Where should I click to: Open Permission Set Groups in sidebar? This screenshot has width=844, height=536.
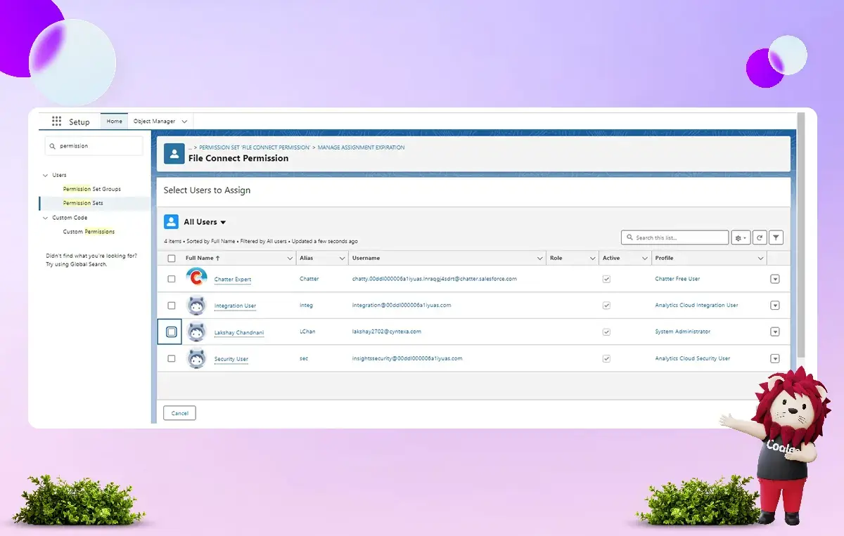click(92, 189)
